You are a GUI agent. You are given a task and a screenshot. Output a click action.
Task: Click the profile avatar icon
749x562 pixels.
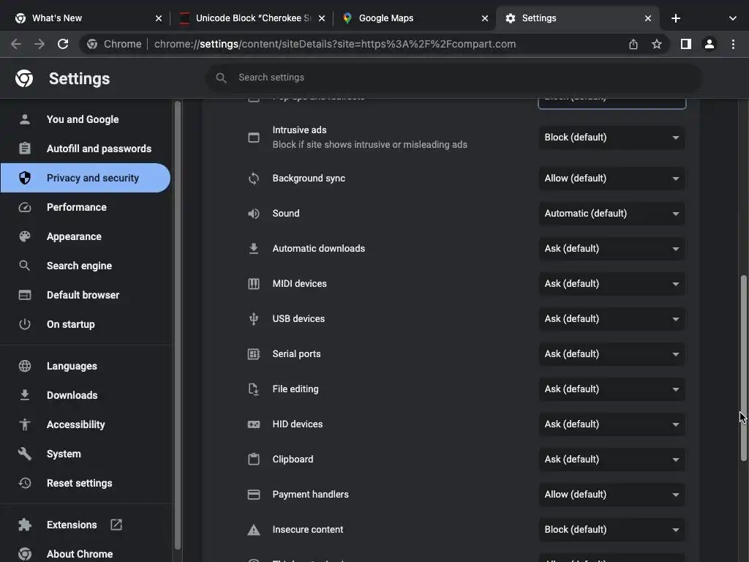[709, 44]
